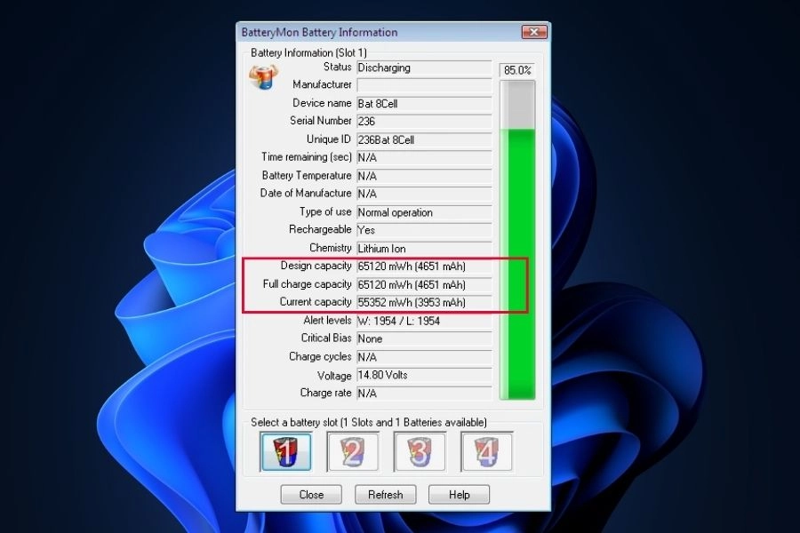Click the Unique ID label

click(329, 139)
